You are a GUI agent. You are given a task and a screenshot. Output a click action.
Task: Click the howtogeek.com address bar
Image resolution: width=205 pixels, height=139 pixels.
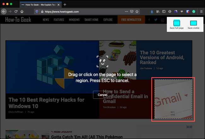tap(79, 12)
